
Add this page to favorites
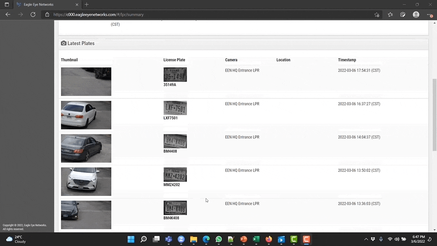(x=377, y=15)
